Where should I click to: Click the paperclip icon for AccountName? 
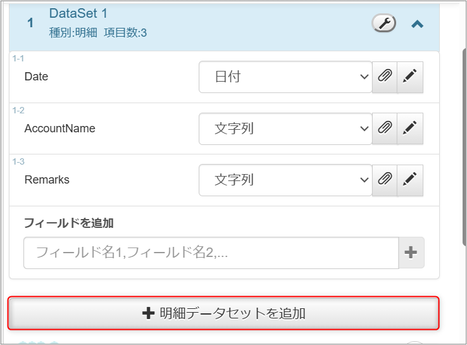tap(385, 129)
